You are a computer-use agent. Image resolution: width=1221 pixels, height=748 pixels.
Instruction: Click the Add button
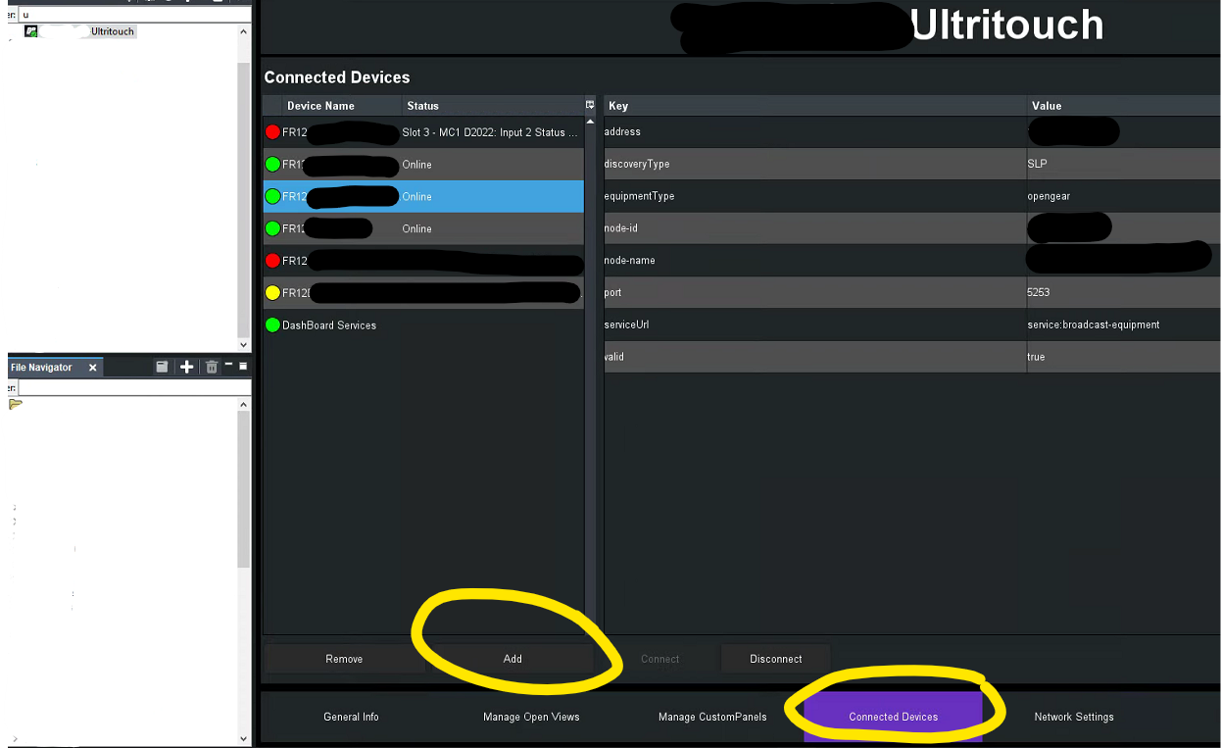tap(513, 659)
